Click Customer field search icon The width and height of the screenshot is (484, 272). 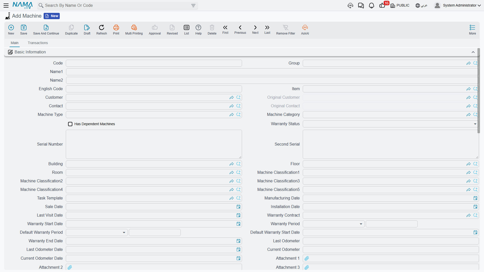pyautogui.click(x=238, y=97)
